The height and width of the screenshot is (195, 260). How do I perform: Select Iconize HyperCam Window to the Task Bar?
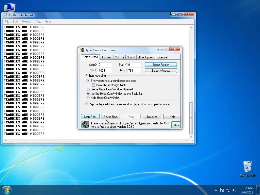tap(88, 94)
